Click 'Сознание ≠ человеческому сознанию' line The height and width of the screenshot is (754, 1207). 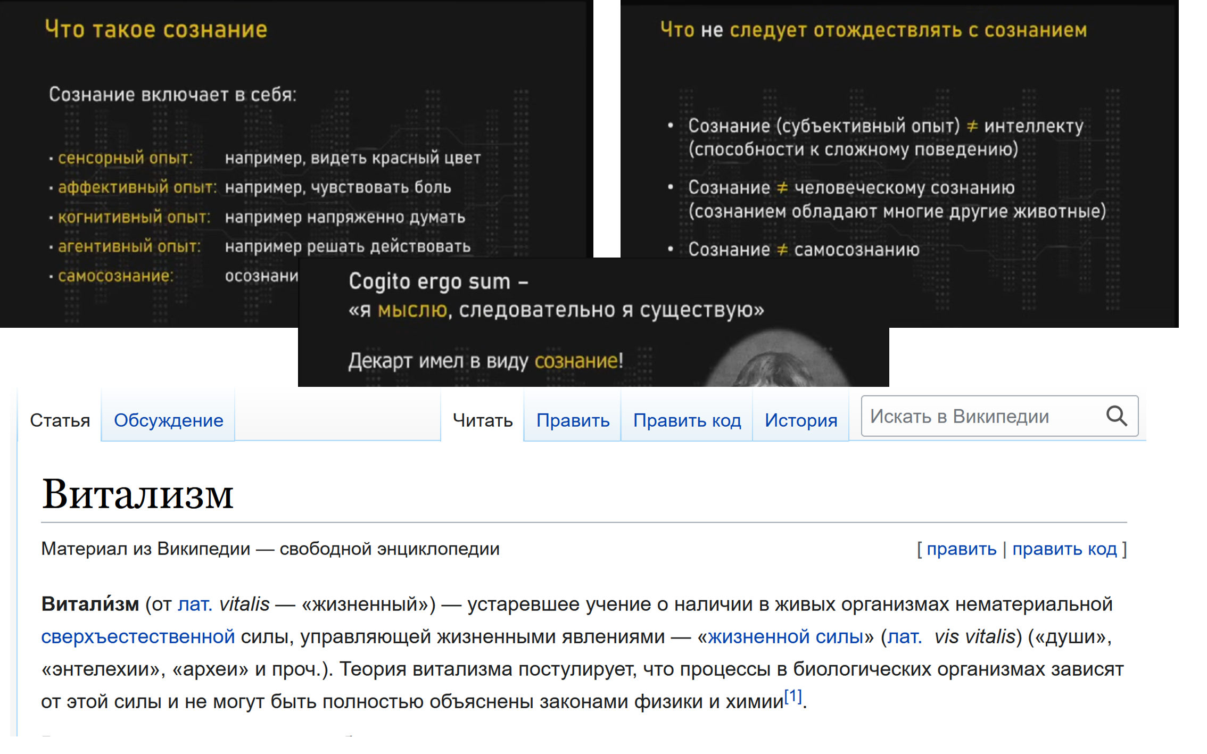click(x=851, y=187)
